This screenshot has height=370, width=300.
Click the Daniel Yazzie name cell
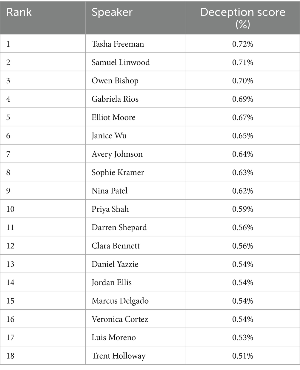coord(115,264)
